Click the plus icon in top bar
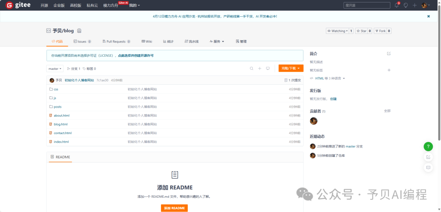This screenshot has width=441, height=212. [414, 5]
